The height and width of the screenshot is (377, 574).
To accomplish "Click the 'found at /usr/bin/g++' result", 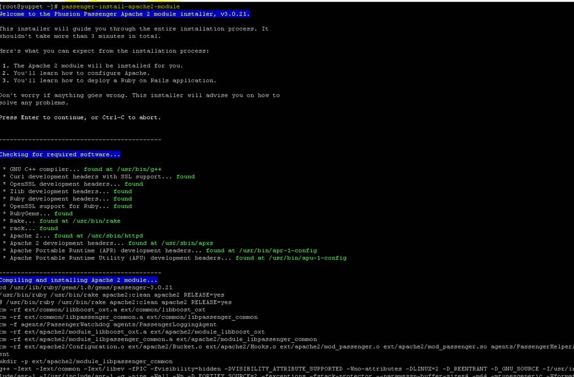I will 123,169.
